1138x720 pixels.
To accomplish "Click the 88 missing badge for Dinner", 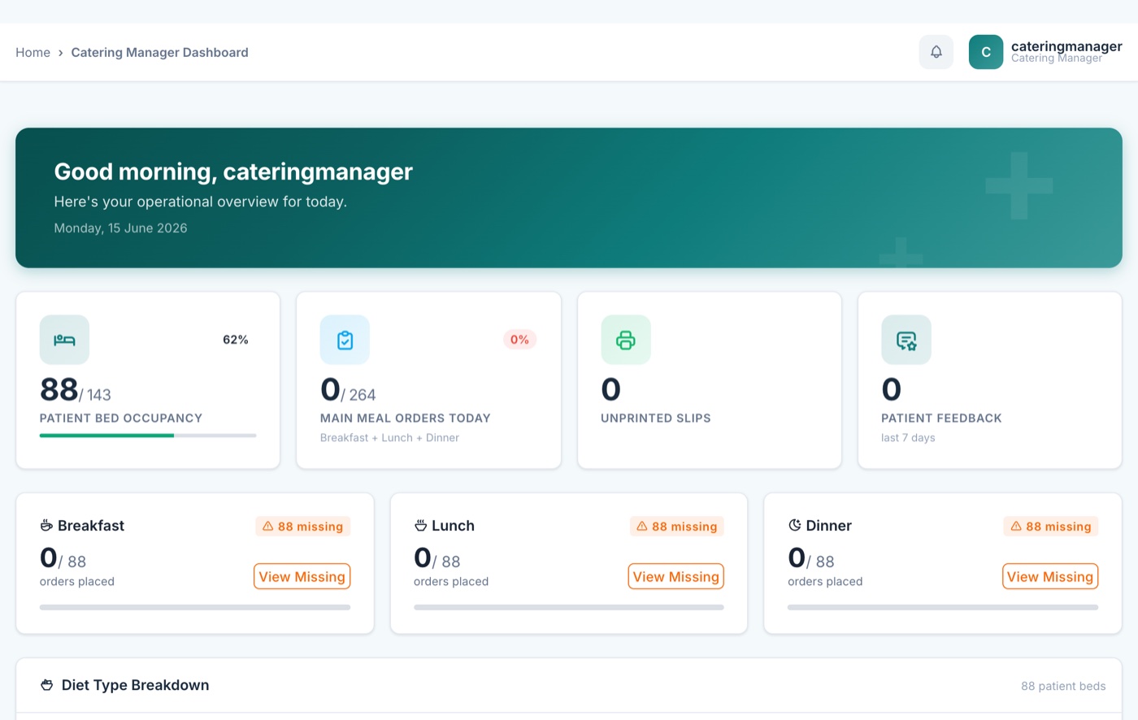I will pyautogui.click(x=1050, y=527).
